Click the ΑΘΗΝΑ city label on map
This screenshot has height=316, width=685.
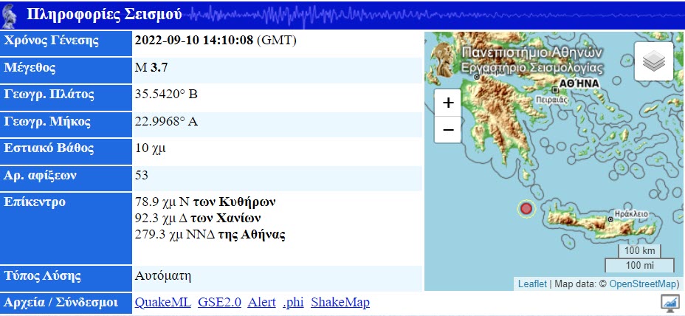pos(579,83)
